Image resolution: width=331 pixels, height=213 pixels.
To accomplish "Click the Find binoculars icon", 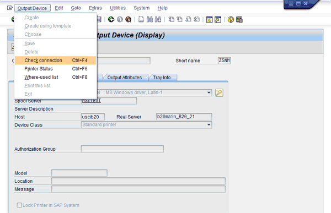I will point(150,20).
